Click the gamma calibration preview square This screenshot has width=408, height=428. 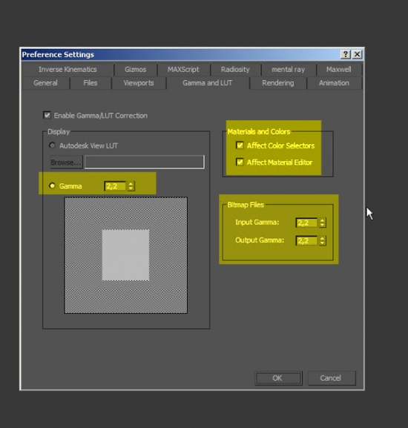[x=126, y=255]
